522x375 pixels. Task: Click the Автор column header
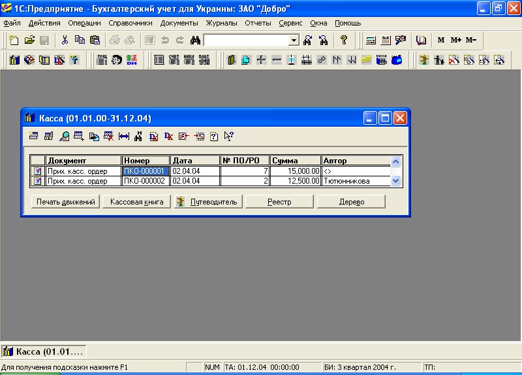(x=356, y=161)
